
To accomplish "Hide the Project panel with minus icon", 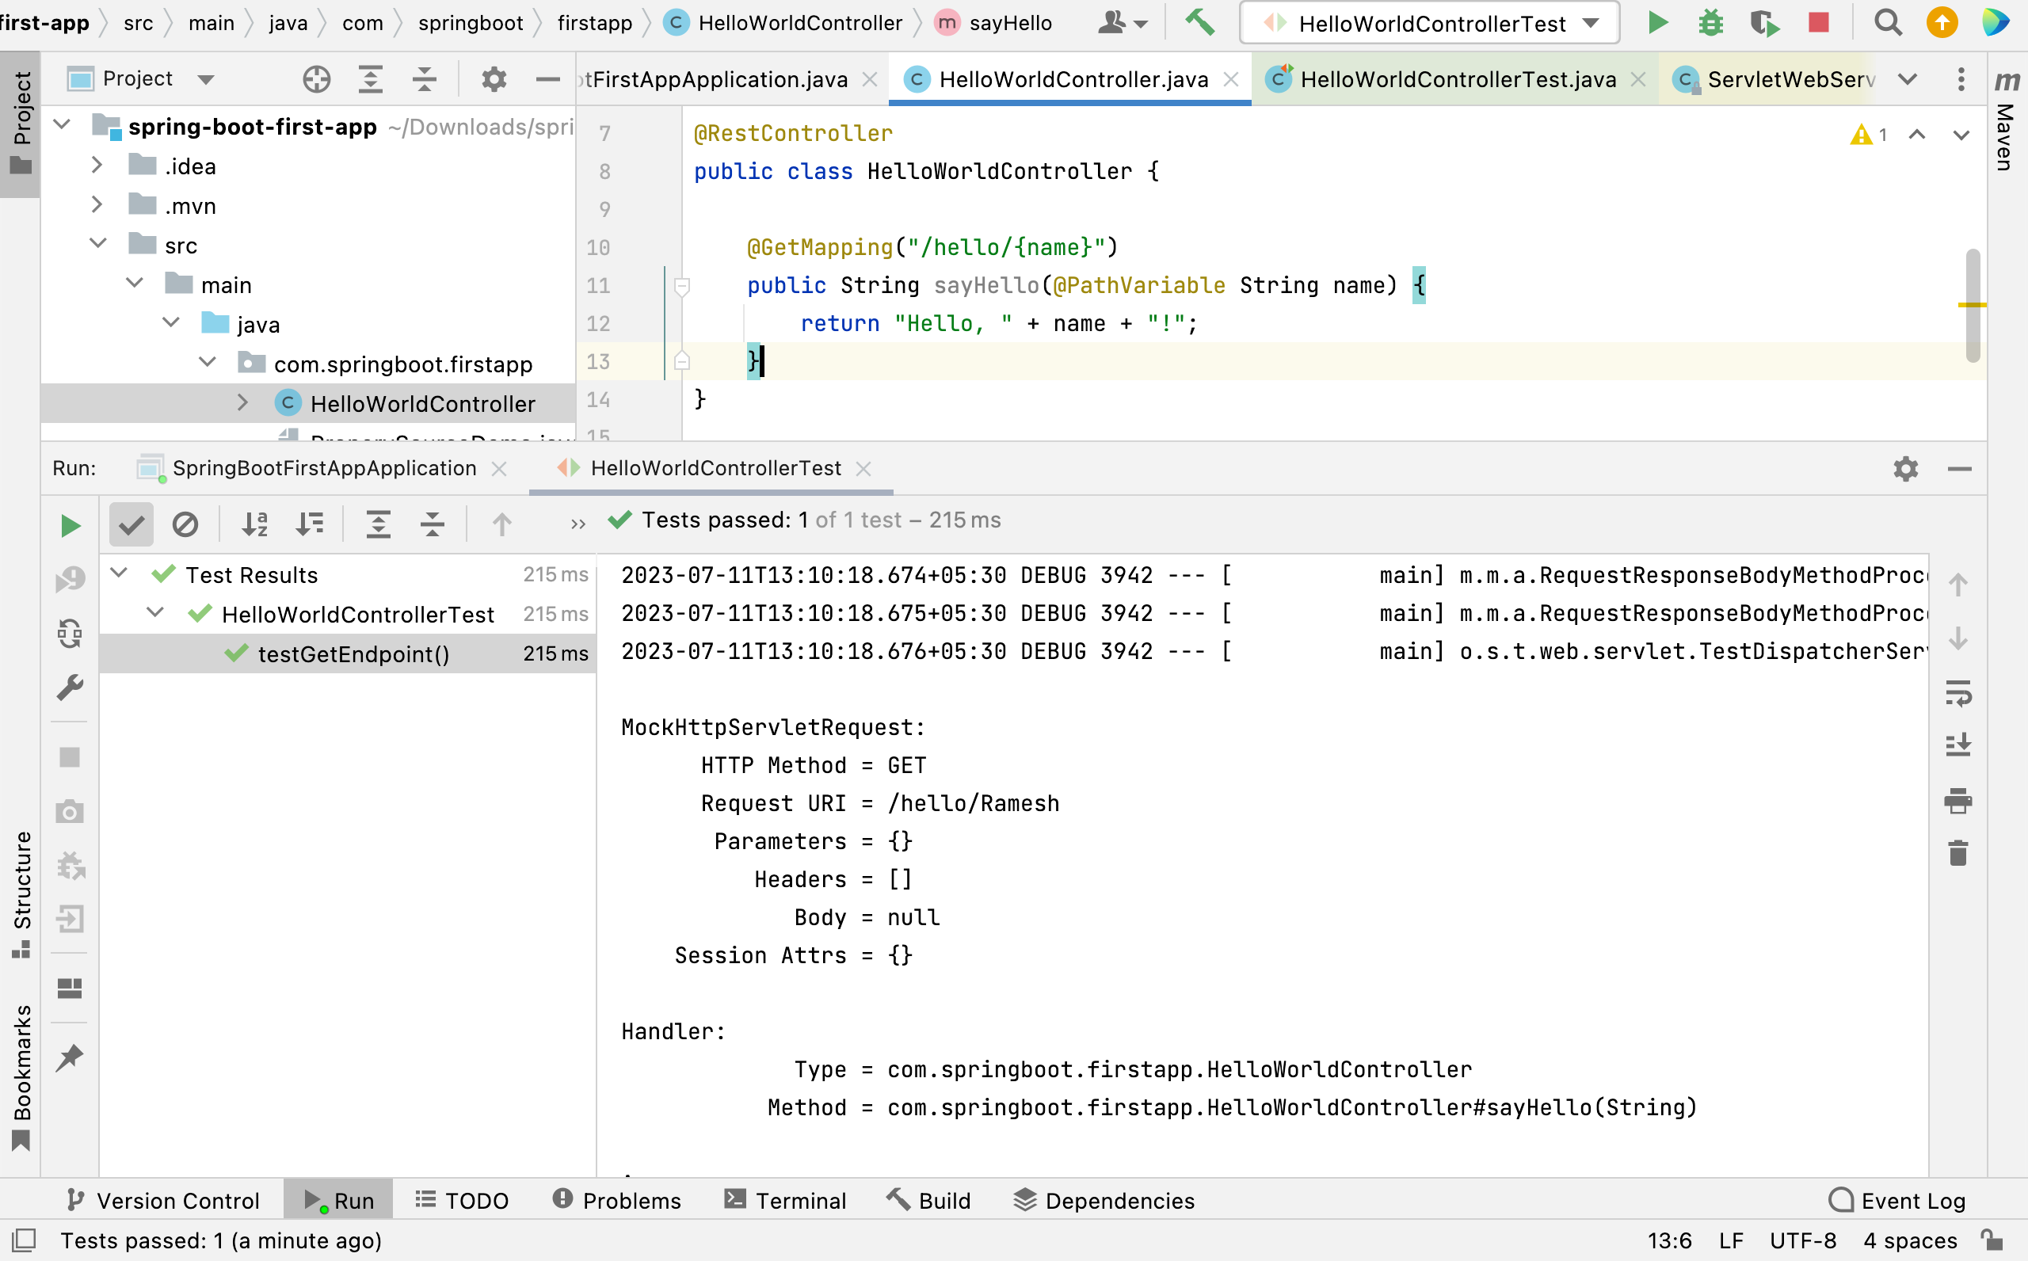I will pos(548,79).
